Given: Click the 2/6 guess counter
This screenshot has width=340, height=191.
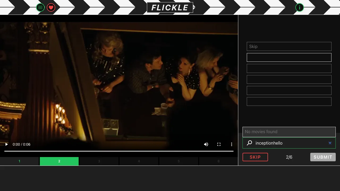Looking at the screenshot, I should [x=289, y=157].
